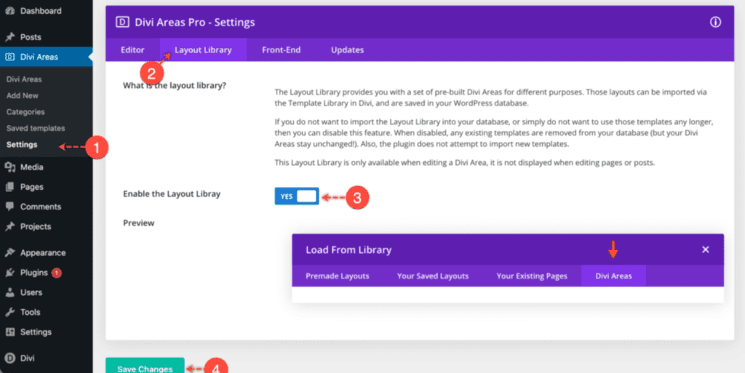Open the Front-End tab

point(282,50)
